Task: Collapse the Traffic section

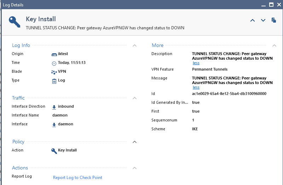Action: click(134, 98)
